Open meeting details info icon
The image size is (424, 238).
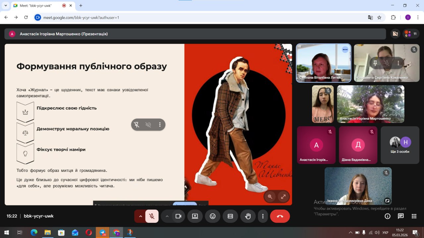click(x=388, y=216)
